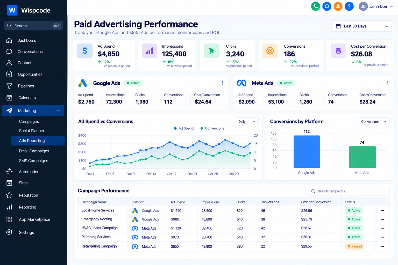Open Meta Ads card three-dot menu
Viewport: 398px width, 265px height.
click(387, 83)
